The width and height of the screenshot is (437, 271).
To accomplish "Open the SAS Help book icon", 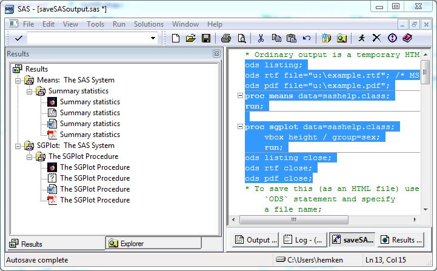I will tap(407, 38).
